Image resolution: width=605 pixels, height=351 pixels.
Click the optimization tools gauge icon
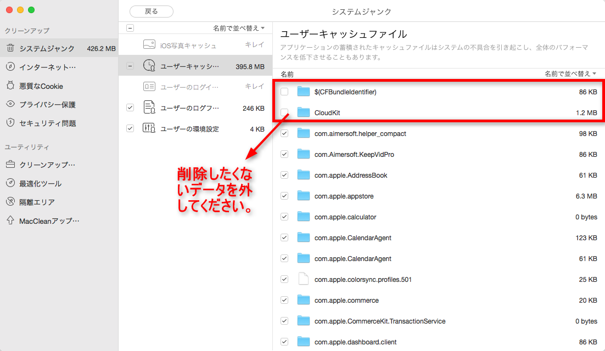(10, 183)
